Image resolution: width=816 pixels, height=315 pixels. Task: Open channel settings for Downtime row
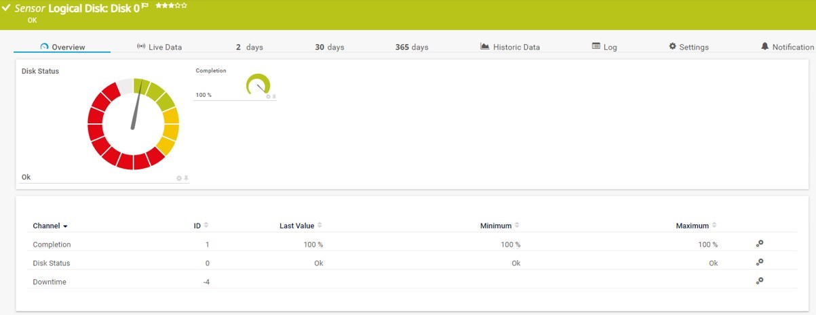[760, 280]
